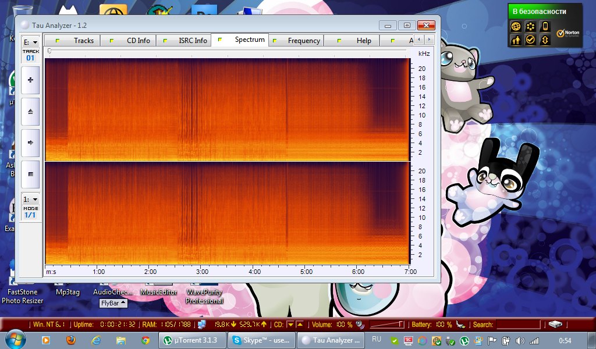The height and width of the screenshot is (349, 596).
Task: Click the plus button in Tau Analyzer sidebar
Action: [30, 80]
